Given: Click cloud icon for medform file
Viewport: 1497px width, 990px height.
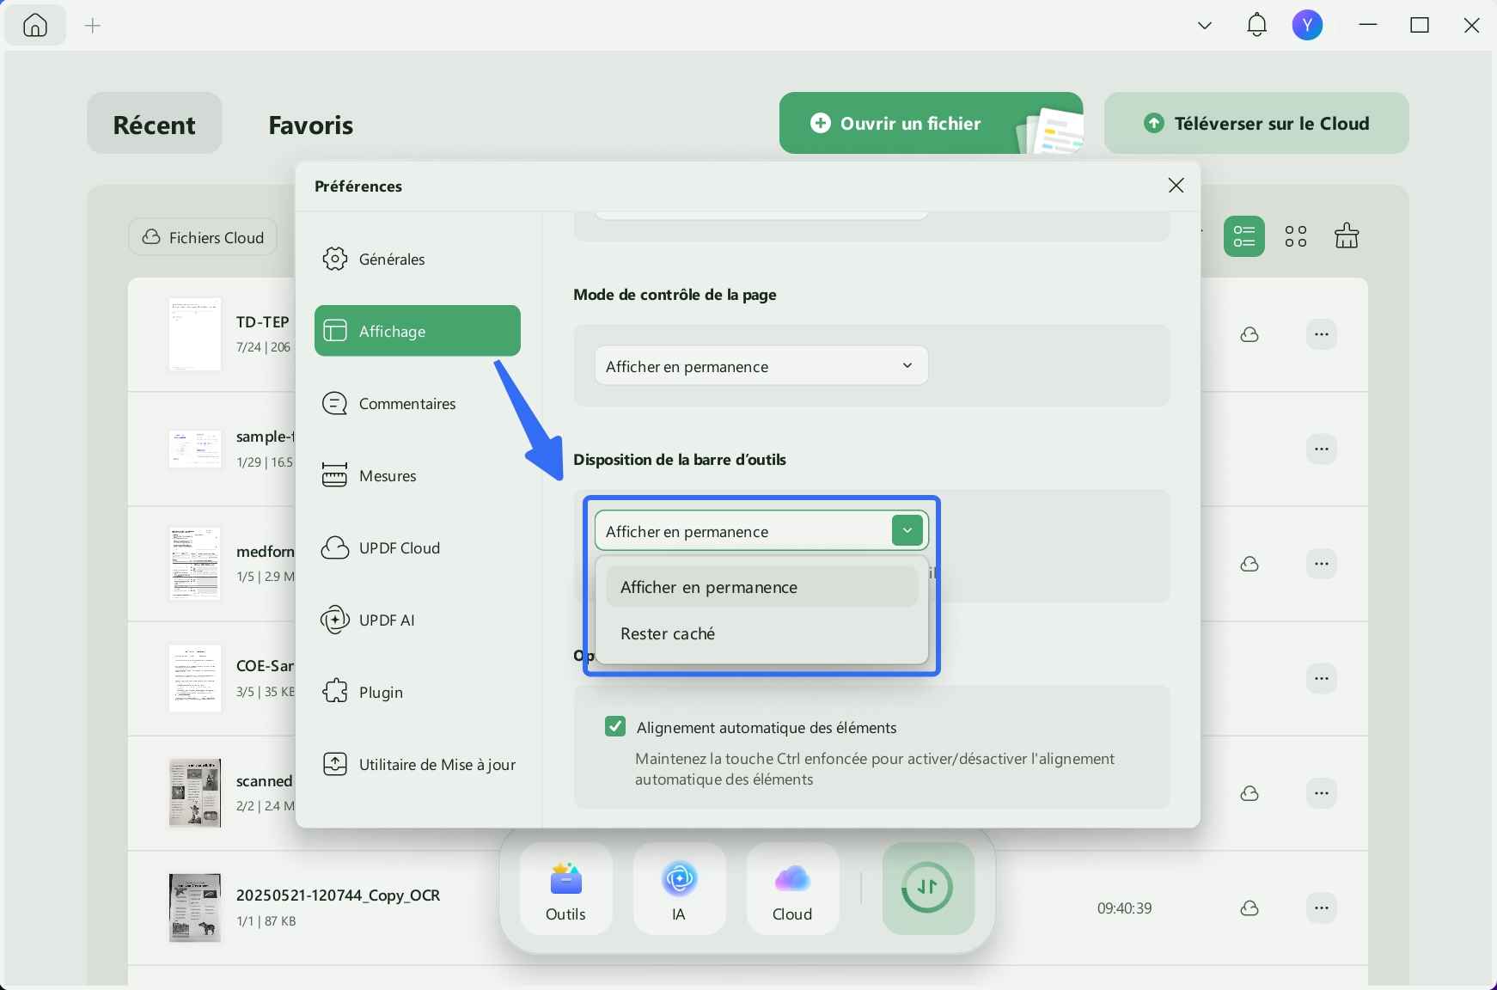Looking at the screenshot, I should (x=1250, y=564).
